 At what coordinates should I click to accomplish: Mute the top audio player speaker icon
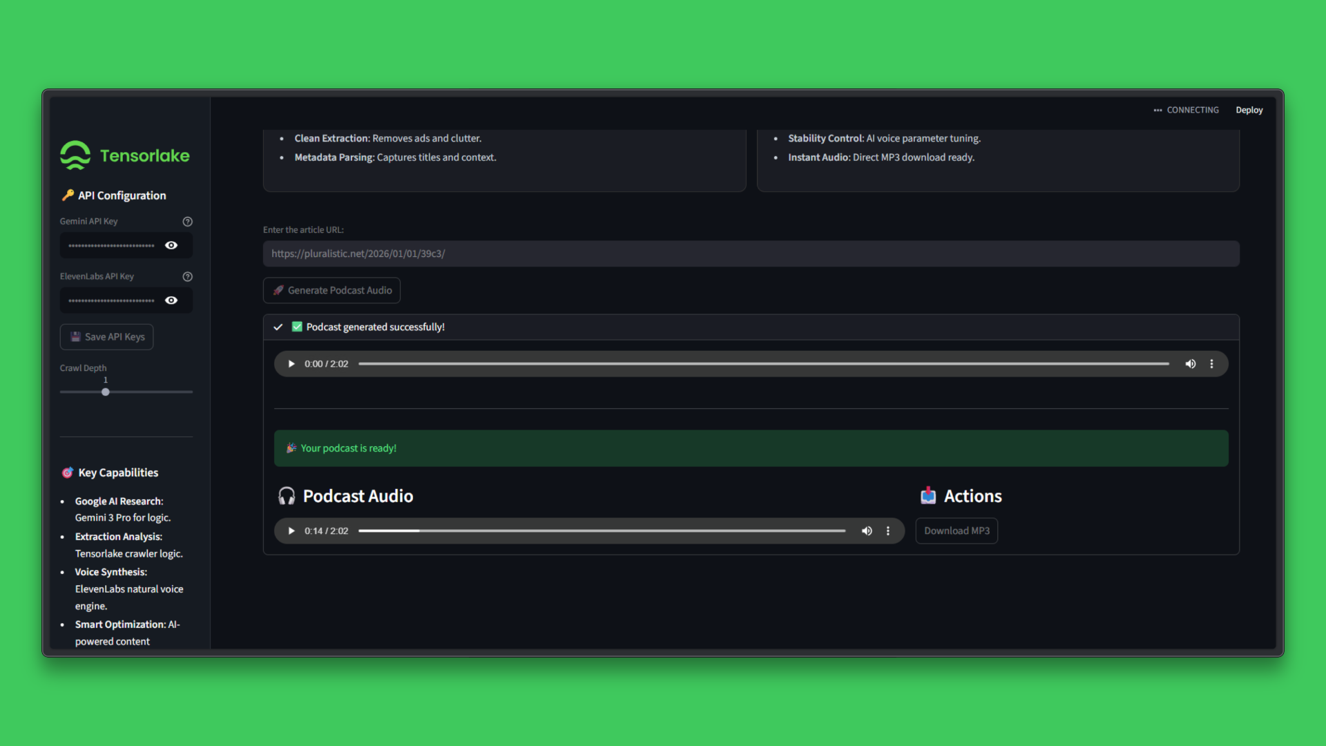tap(1191, 363)
